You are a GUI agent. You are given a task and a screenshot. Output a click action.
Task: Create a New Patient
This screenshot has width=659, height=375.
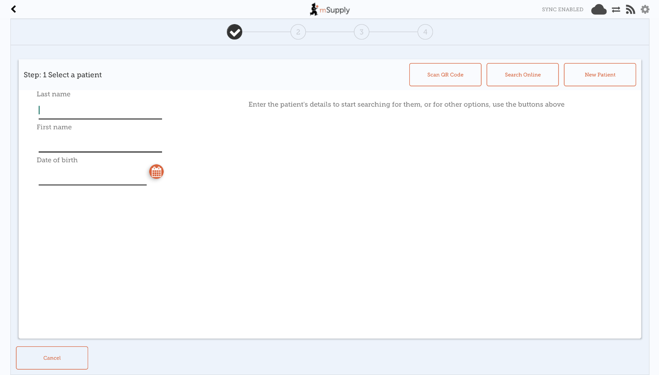coord(600,75)
